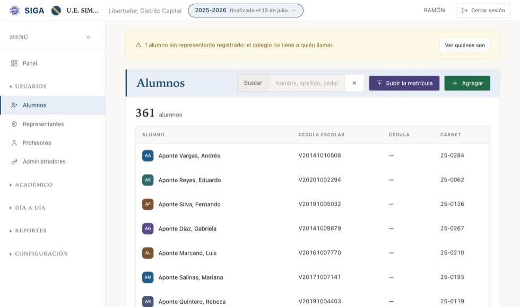Click the Administradores key icon

pyautogui.click(x=14, y=162)
